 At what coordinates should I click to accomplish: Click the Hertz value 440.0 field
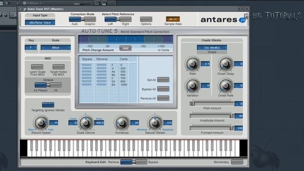pos(99,123)
